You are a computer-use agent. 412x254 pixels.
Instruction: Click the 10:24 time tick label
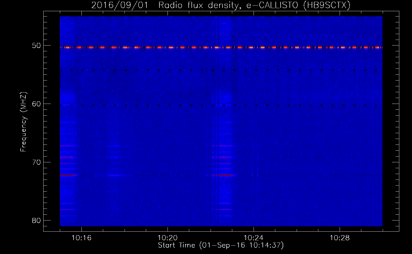pyautogui.click(x=254, y=238)
